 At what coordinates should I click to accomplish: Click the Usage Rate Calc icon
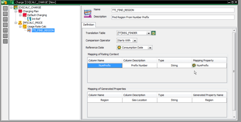click(24, 26)
